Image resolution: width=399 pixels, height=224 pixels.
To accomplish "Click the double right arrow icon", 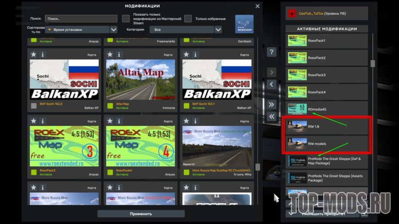I will point(272,104).
